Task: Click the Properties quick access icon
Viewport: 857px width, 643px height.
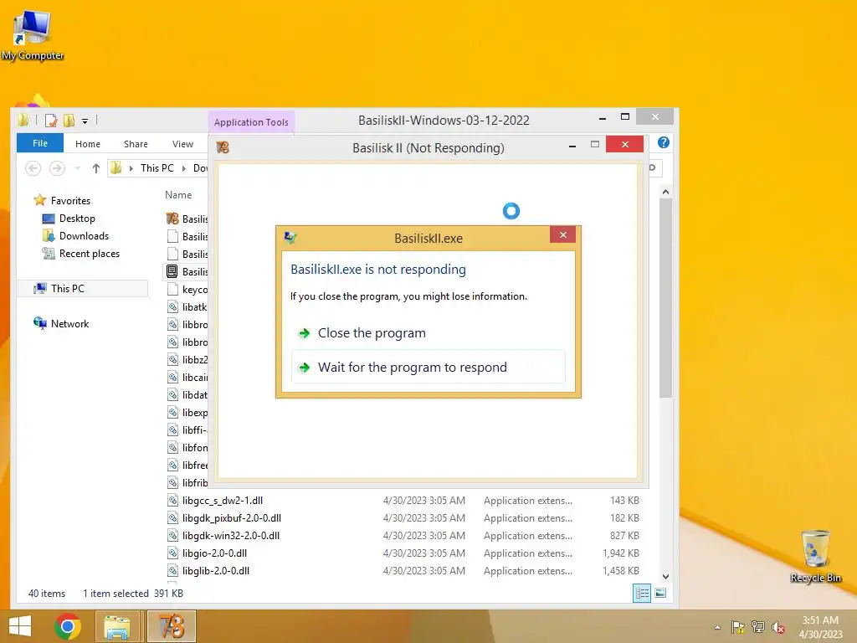Action: tap(51, 121)
